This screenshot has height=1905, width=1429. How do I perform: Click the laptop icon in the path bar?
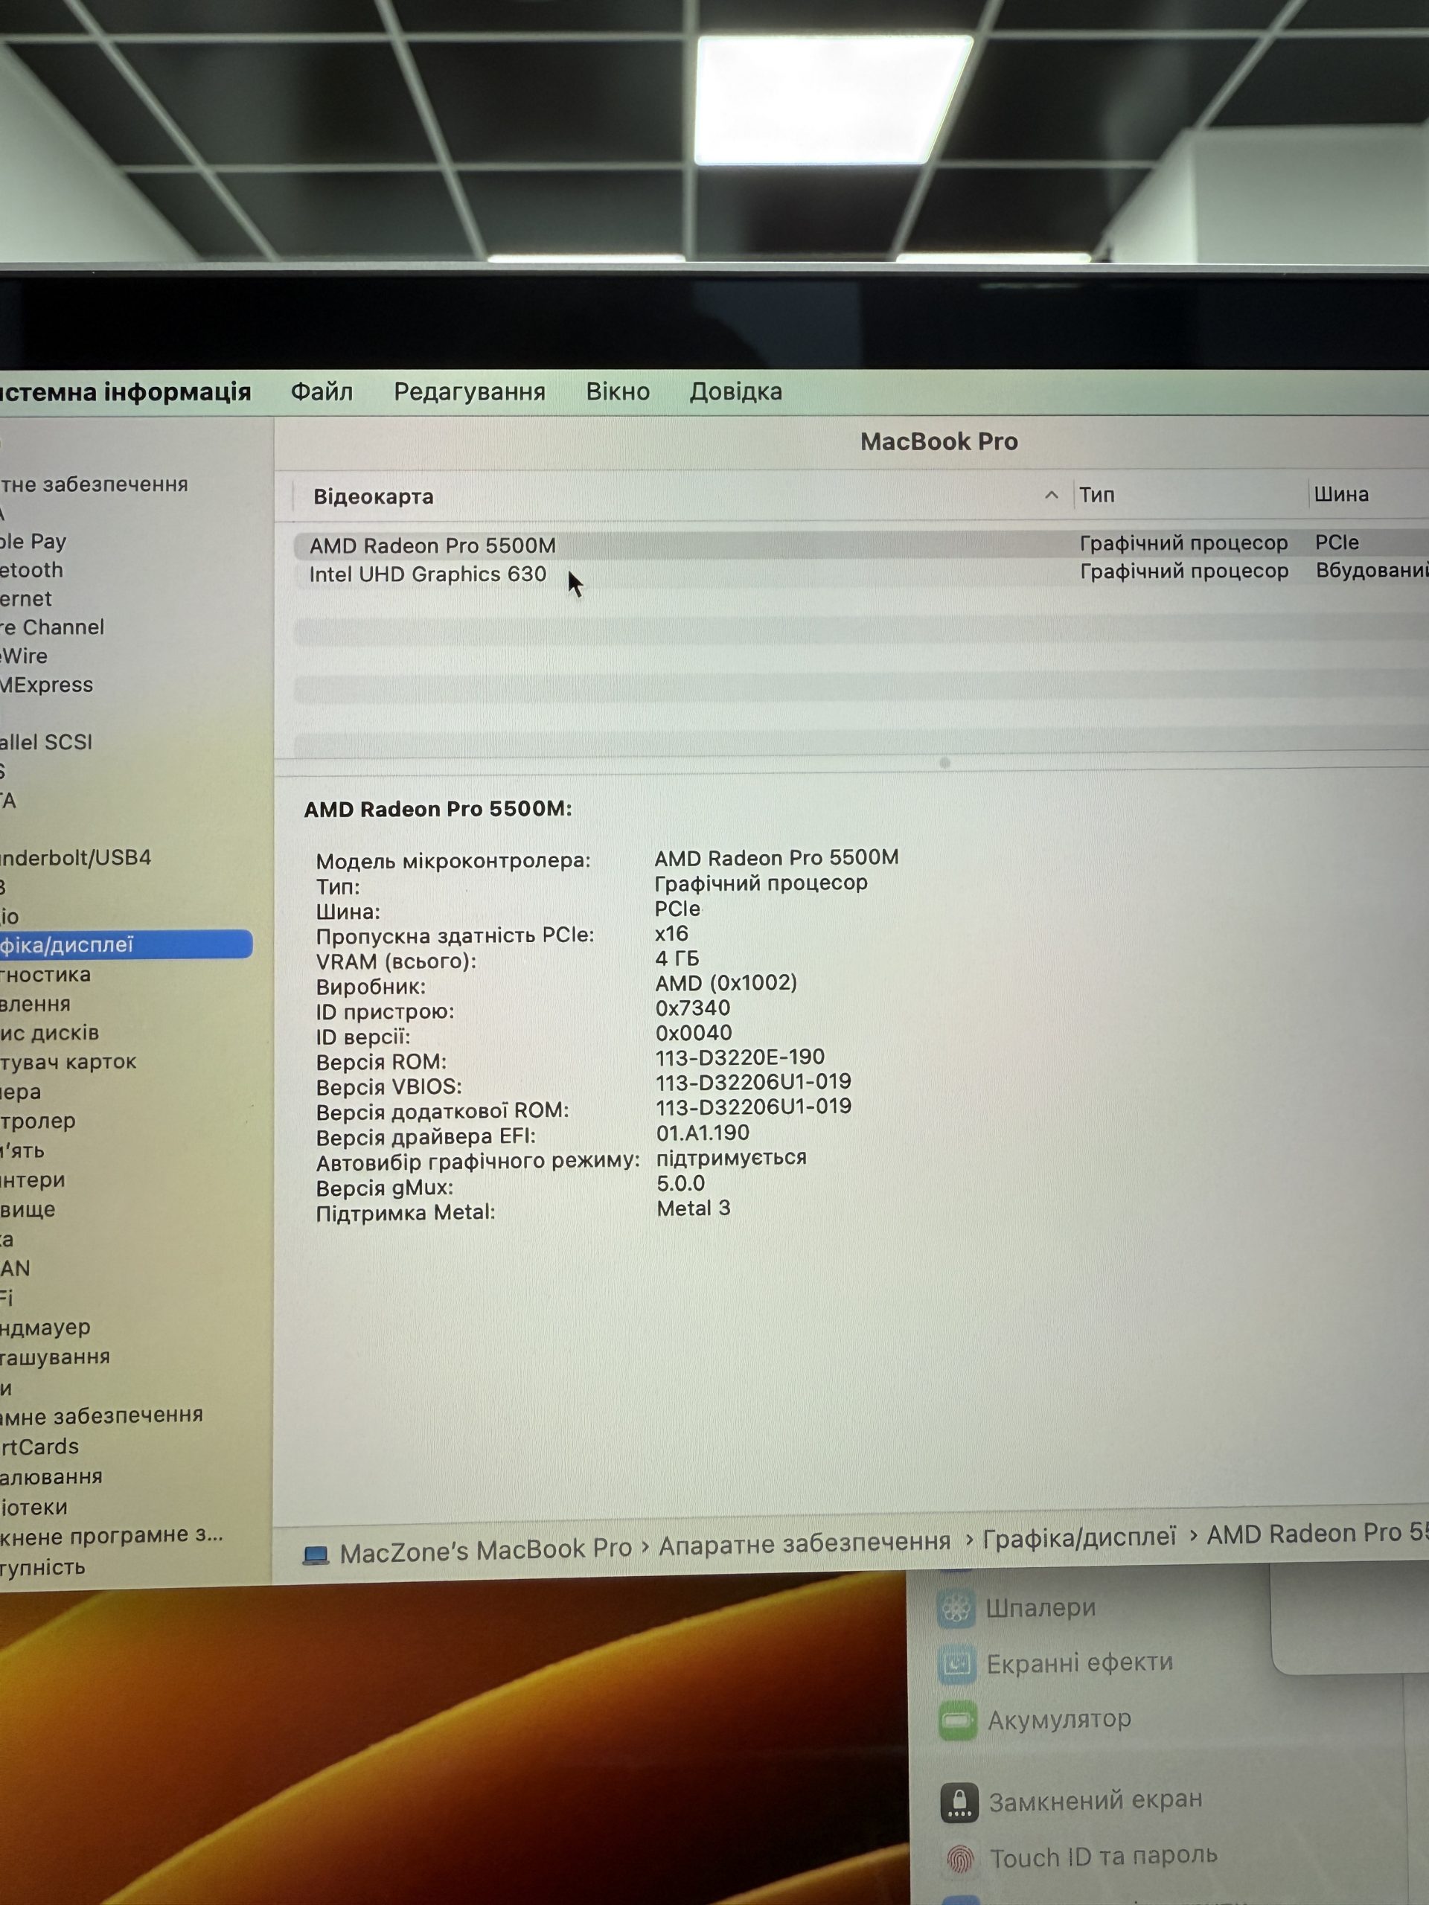[316, 1555]
